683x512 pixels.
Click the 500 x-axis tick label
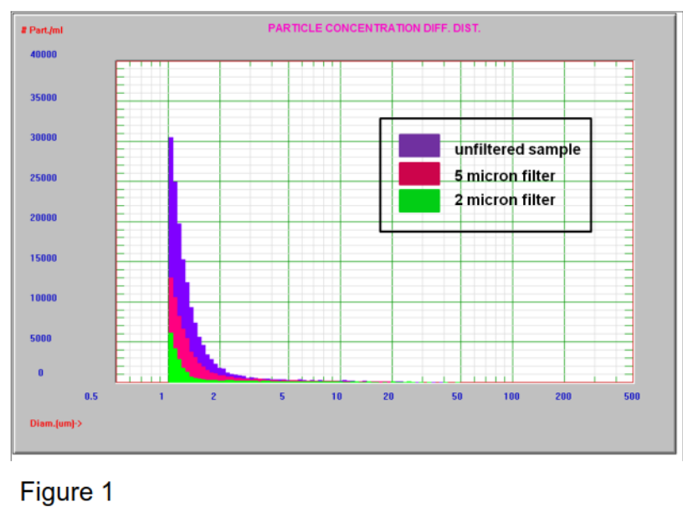(632, 397)
